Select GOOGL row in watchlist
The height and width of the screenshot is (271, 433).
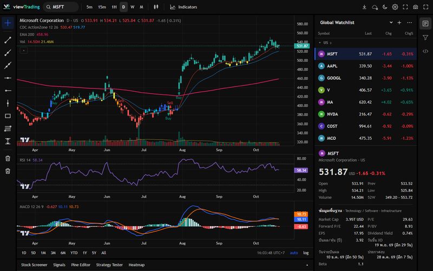point(366,78)
